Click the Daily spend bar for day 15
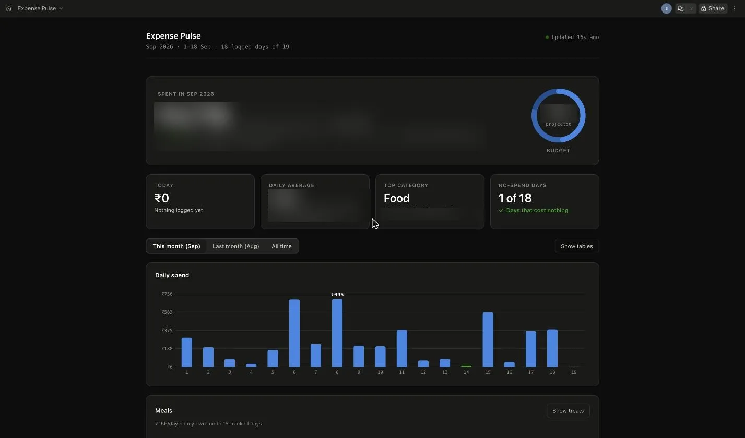745x438 pixels. coord(488,339)
